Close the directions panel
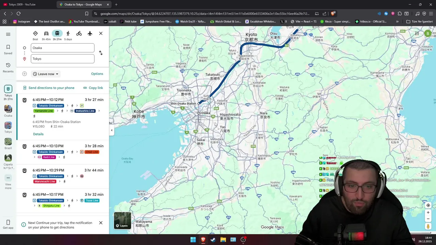This screenshot has height=245, width=436. point(101,33)
